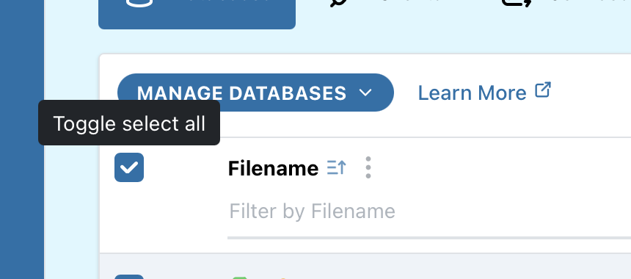The height and width of the screenshot is (279, 631).
Task: Click the external link icon after Learn More
Action: pos(543,90)
